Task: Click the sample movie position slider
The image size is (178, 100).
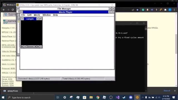Action: pos(30,46)
